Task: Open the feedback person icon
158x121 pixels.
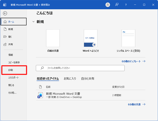Action: [x=117, y=5]
